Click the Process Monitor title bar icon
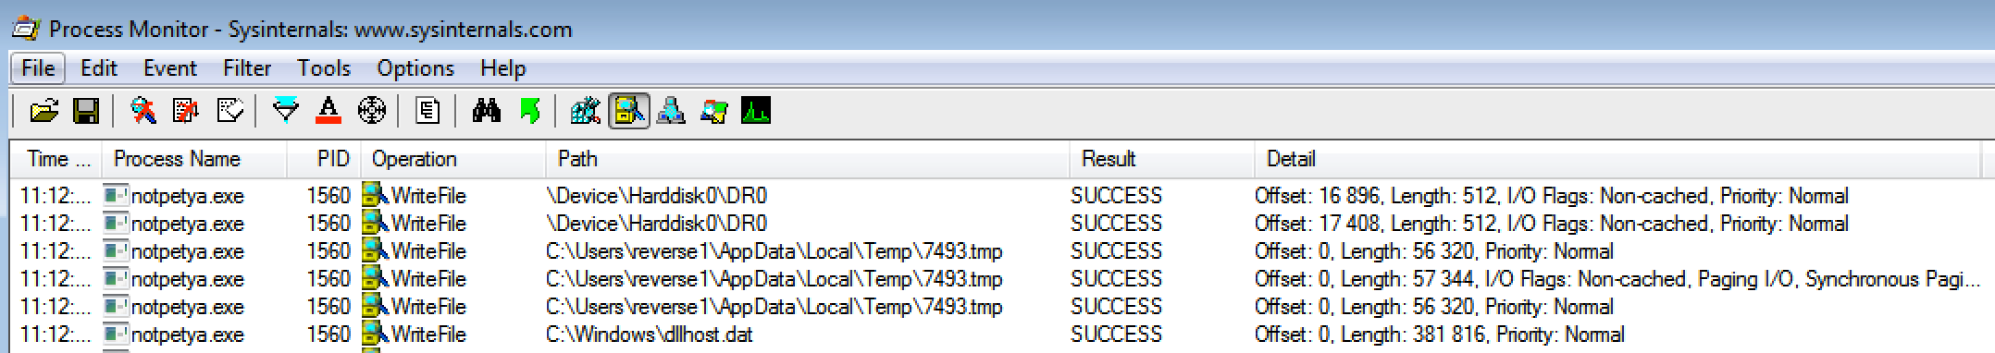This screenshot has width=1995, height=353. [25, 29]
